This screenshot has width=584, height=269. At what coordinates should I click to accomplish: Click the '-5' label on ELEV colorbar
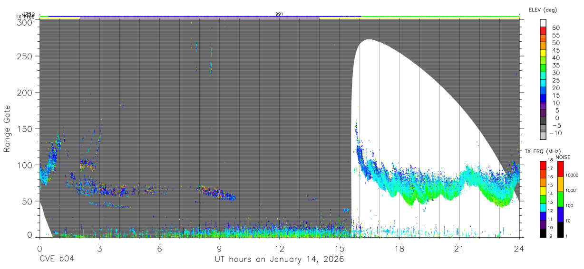pos(556,126)
